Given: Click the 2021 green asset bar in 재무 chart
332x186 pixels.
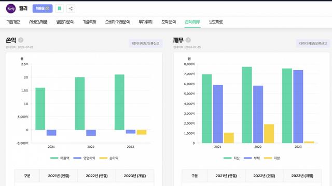Looking at the screenshot, I should coord(206,109).
